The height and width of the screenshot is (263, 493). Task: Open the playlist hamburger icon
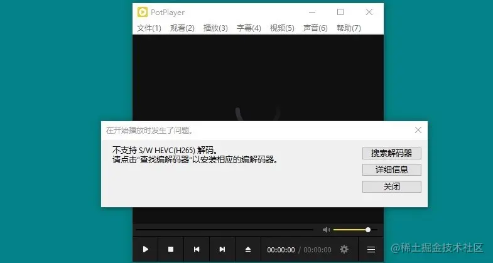[371, 249]
